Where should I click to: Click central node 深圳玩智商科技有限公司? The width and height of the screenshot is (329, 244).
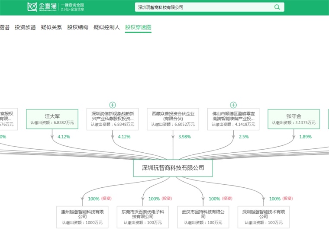[x=173, y=168]
